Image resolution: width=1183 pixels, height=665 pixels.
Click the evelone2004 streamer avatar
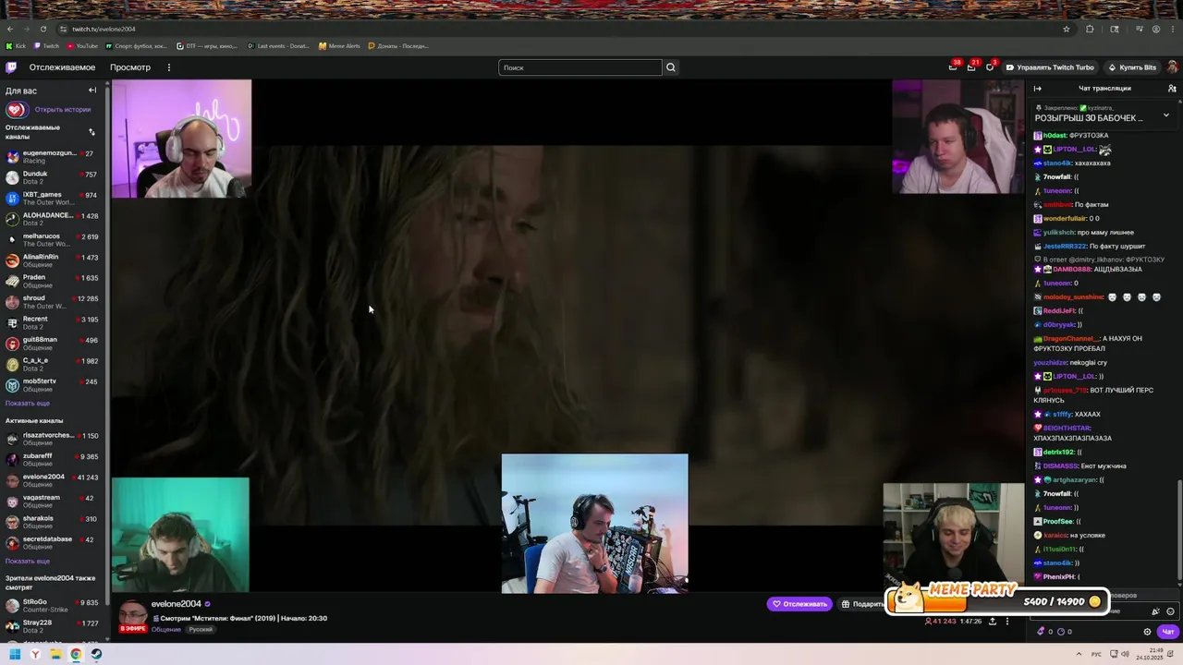point(132,613)
